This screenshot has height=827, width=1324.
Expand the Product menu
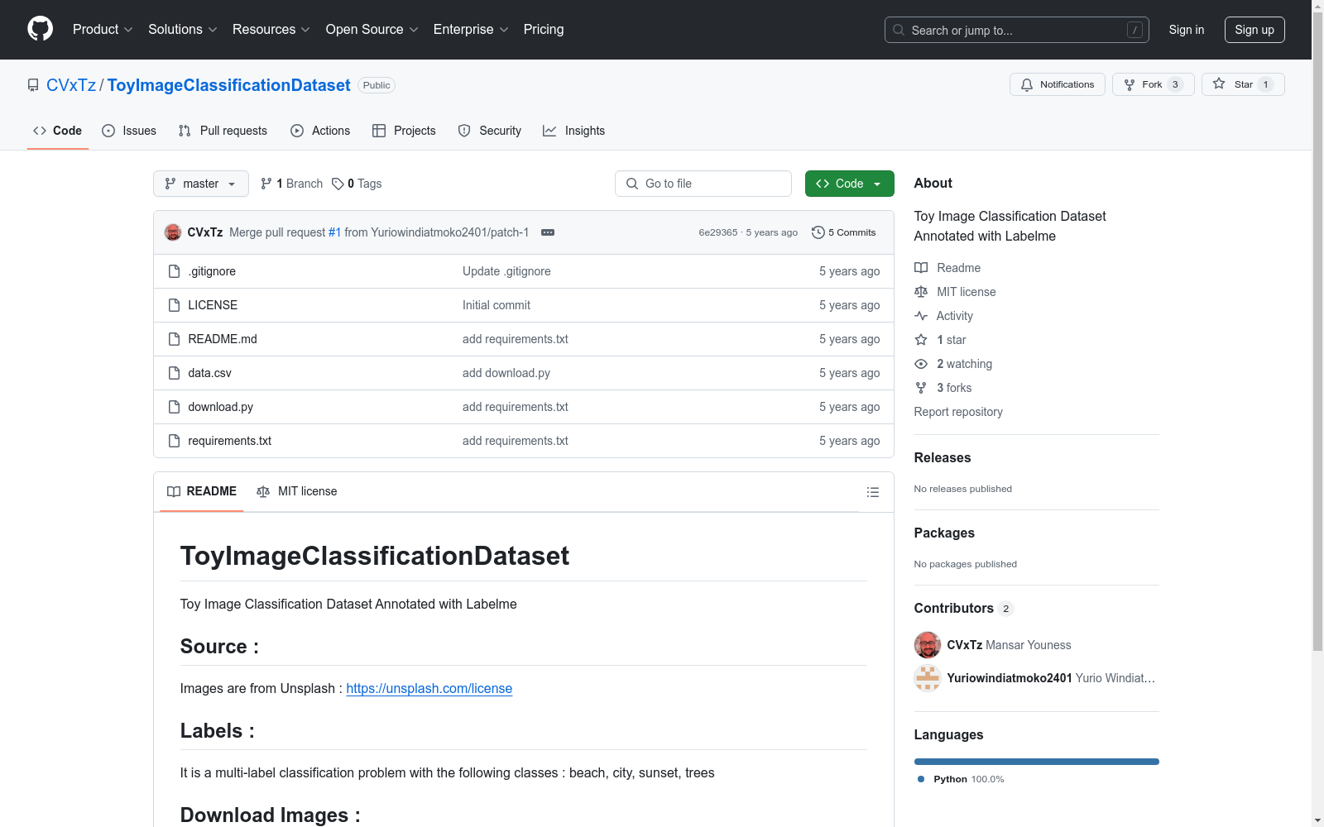pos(103,30)
